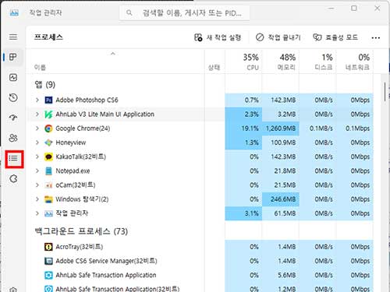Expand the Google Chrome(24) process group

coord(37,128)
